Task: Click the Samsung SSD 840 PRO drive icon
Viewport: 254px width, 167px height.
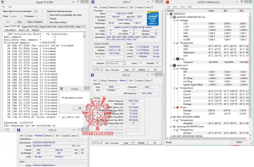Action: [x=174, y=127]
